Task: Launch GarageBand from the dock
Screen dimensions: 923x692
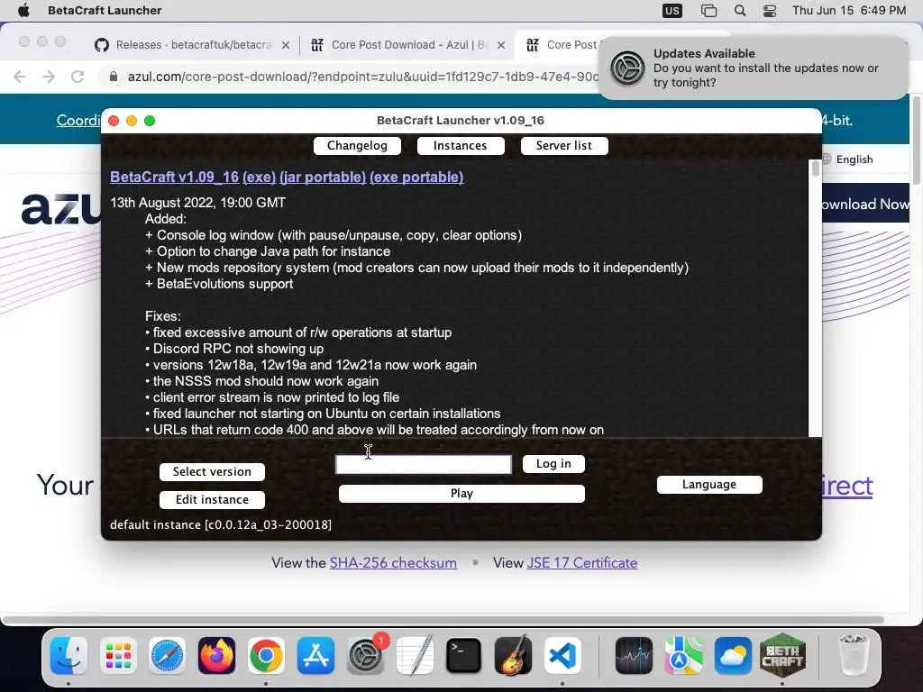Action: (x=513, y=656)
